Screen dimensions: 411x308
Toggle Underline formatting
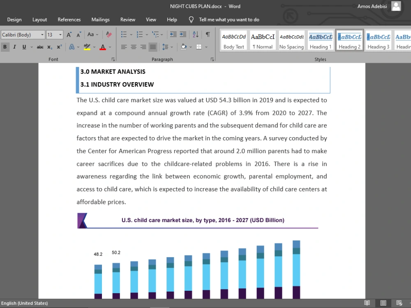[24, 47]
